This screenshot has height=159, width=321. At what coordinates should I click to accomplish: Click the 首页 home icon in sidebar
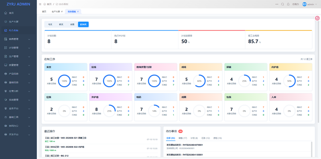(6, 13)
